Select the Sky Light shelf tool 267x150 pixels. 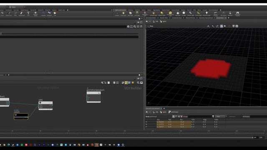coord(178,14)
